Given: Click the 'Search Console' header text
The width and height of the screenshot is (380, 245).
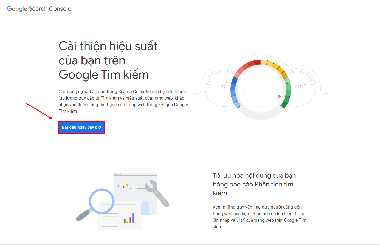Looking at the screenshot, I should point(51,8).
